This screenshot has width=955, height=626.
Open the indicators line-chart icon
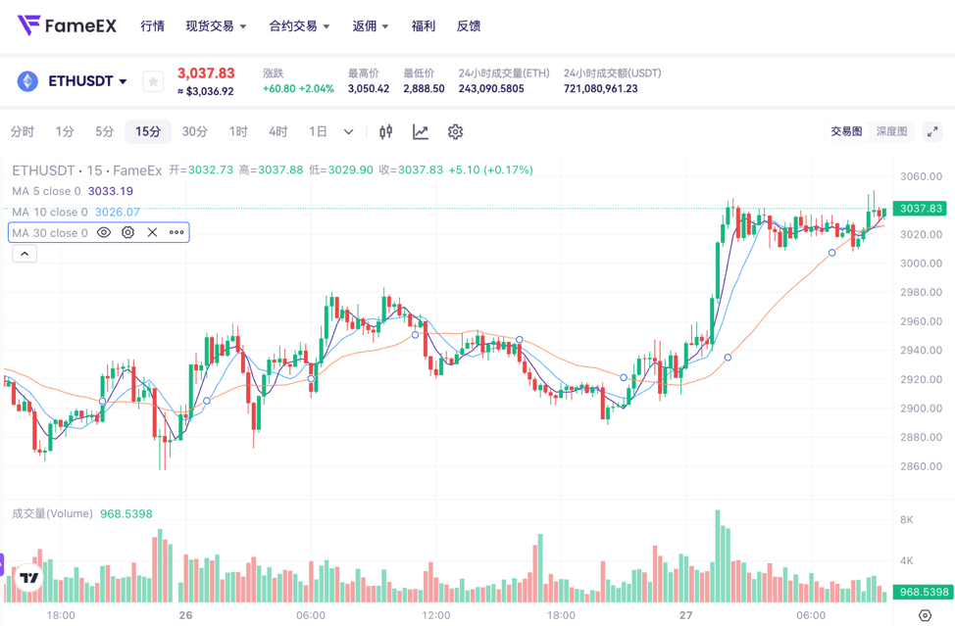pos(421,131)
